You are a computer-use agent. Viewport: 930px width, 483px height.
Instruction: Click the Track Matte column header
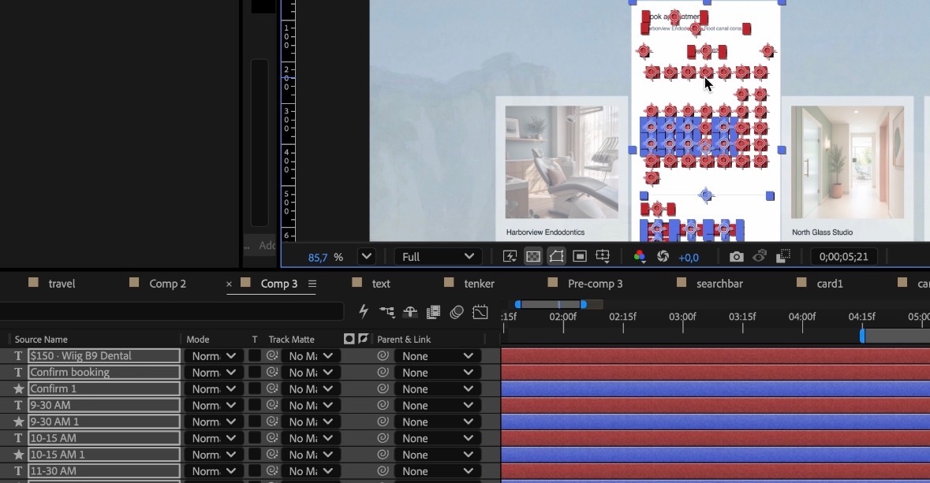click(x=291, y=339)
